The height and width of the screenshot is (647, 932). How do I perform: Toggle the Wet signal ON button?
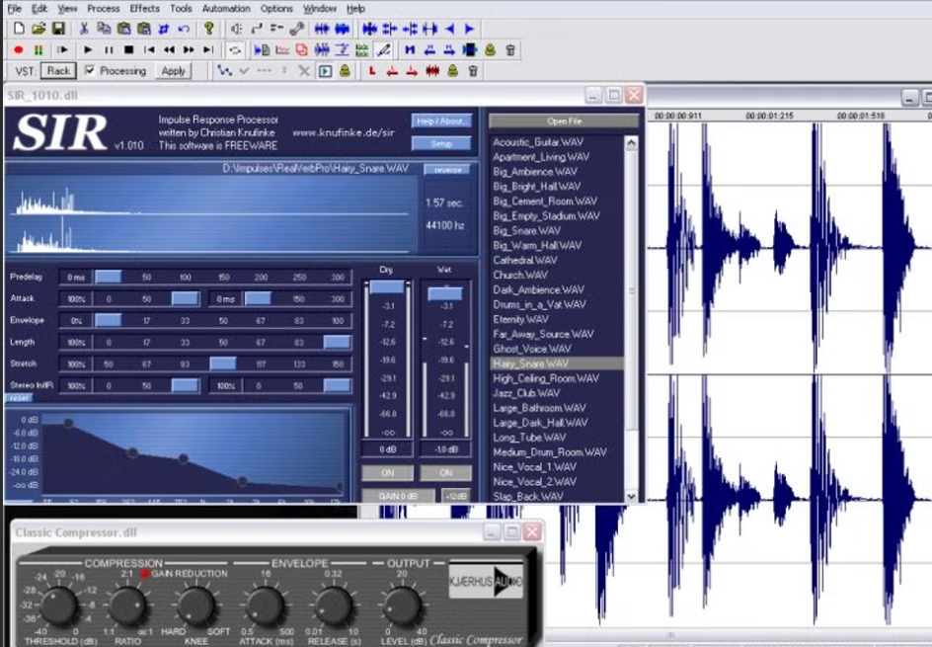pos(446,473)
